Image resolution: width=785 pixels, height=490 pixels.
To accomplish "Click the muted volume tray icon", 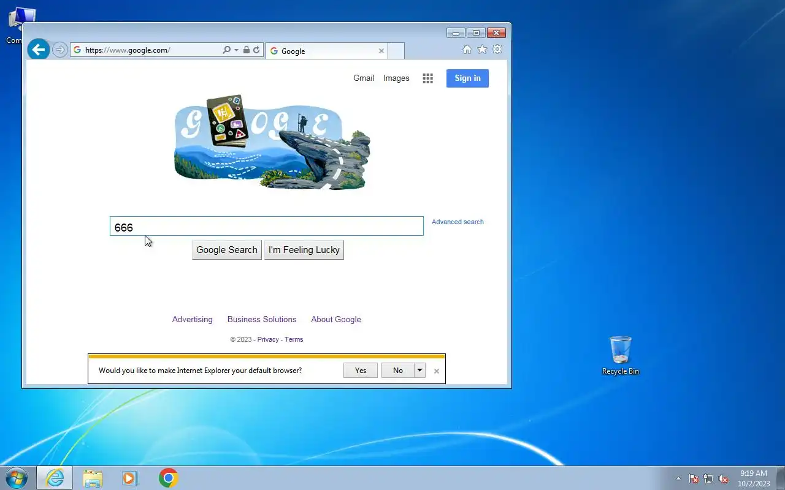I will (x=723, y=478).
